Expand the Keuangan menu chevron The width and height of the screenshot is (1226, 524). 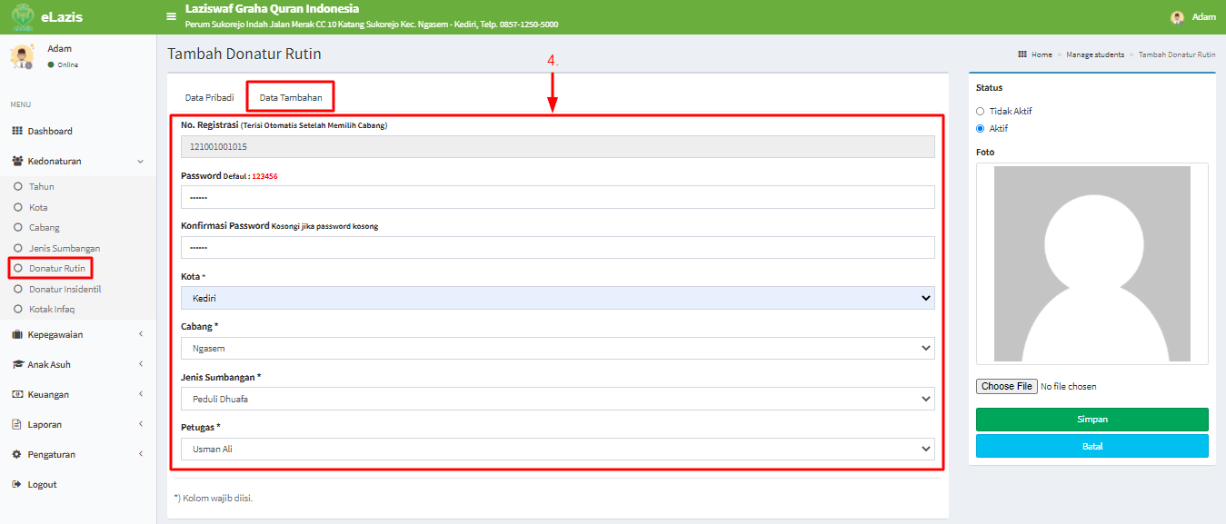[141, 394]
